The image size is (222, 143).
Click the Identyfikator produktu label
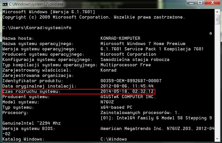33,81
